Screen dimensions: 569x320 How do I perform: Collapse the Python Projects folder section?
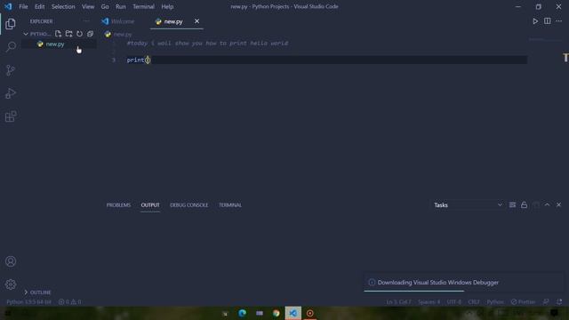click(x=37, y=34)
